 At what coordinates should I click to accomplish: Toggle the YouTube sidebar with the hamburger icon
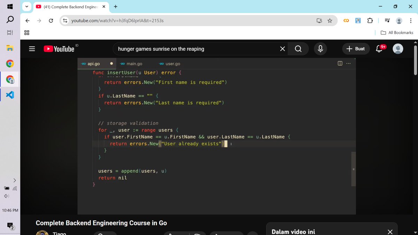click(32, 49)
